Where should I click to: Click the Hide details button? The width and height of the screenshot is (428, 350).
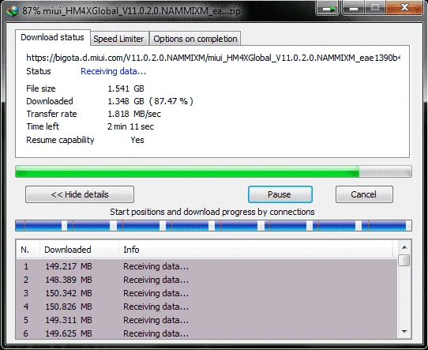(80, 194)
